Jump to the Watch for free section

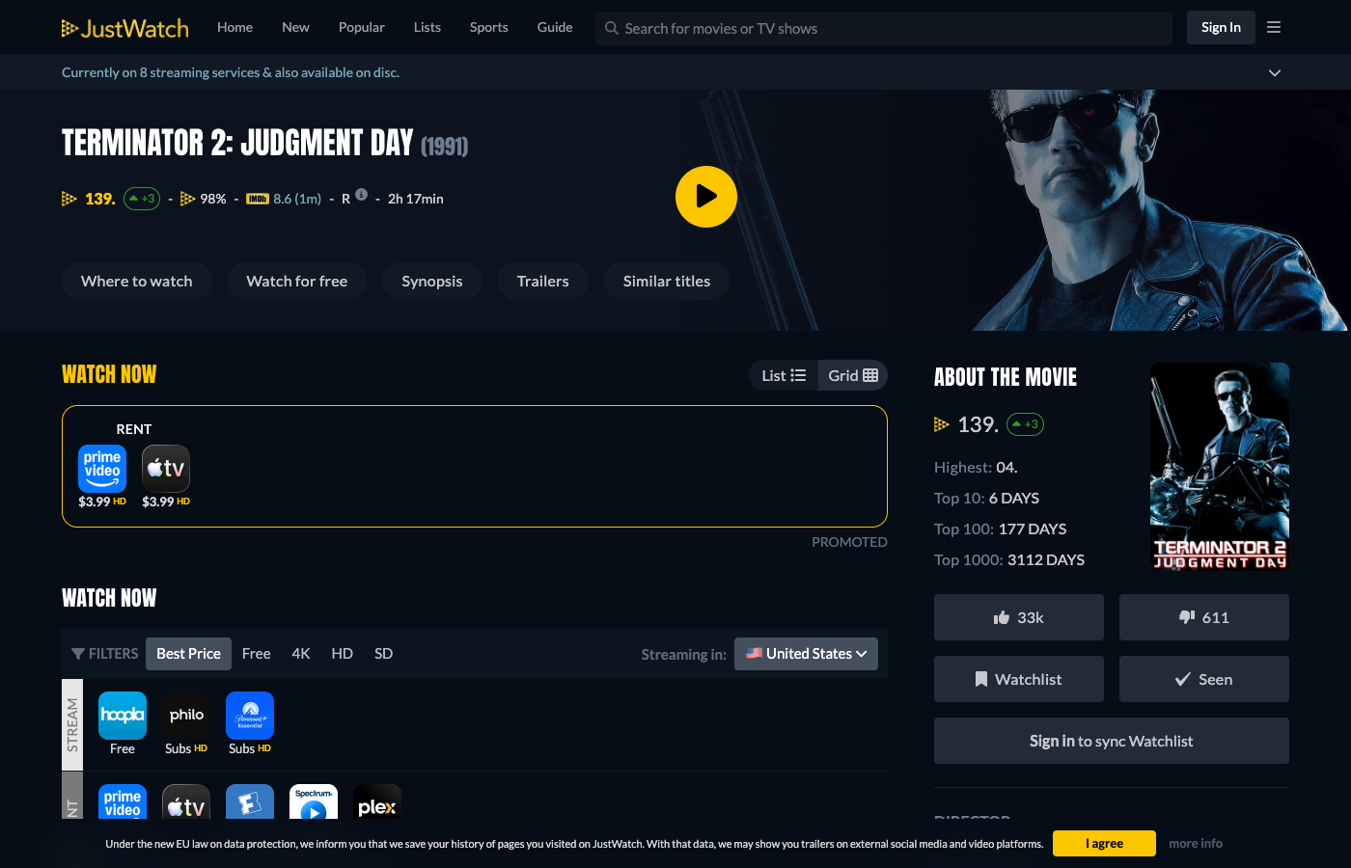coord(296,281)
